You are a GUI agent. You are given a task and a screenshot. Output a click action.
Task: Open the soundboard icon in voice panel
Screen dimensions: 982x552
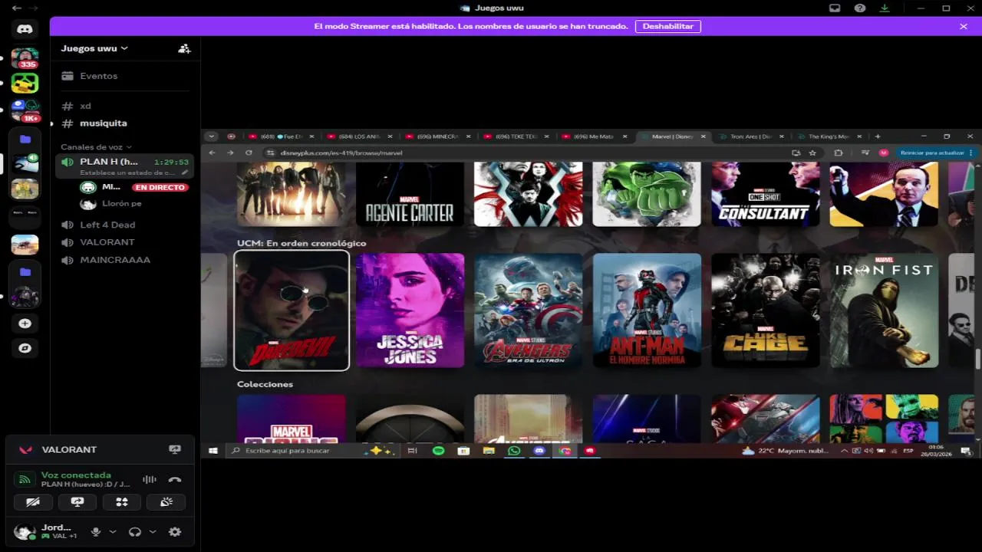pyautogui.click(x=166, y=502)
